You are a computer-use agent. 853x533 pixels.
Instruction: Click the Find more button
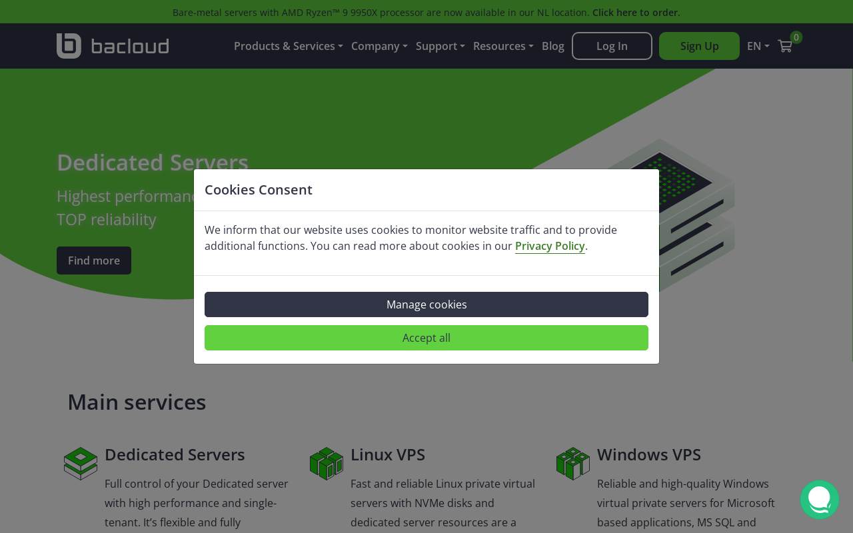click(94, 261)
